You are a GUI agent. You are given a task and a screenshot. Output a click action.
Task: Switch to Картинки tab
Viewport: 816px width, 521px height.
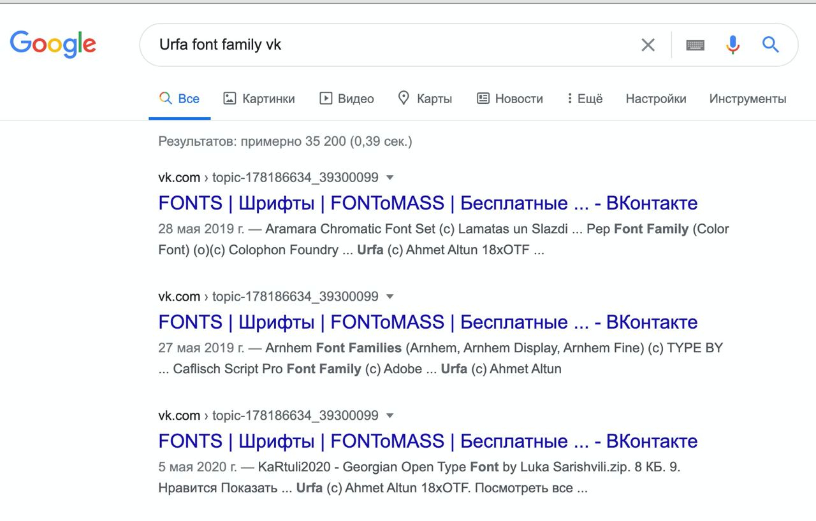(259, 99)
